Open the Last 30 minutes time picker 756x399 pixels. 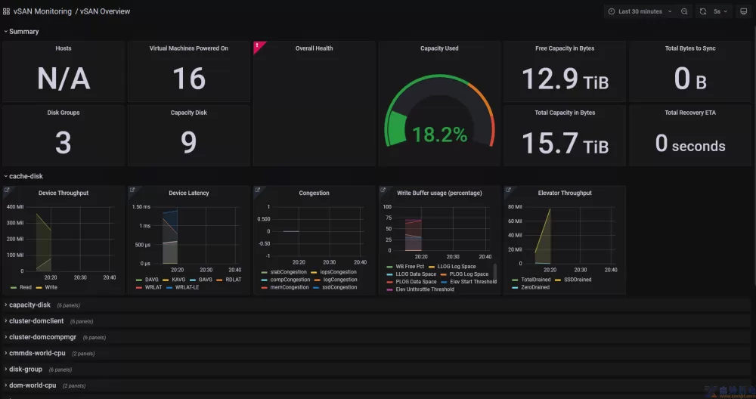(x=640, y=11)
